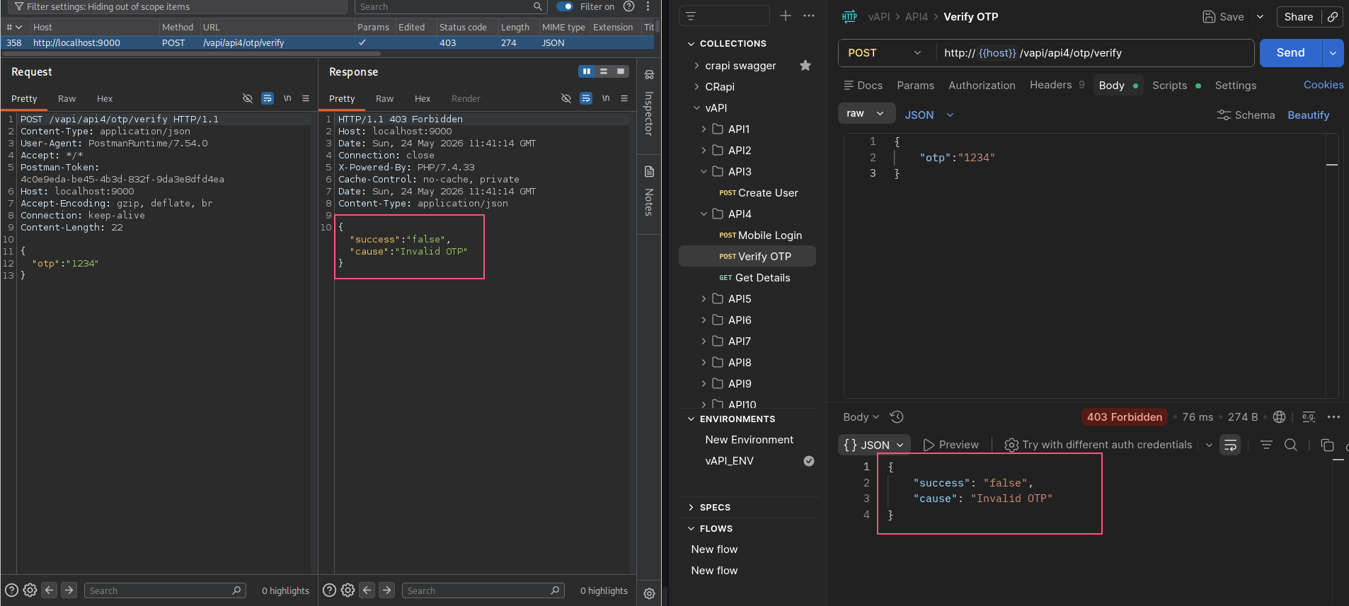Collapse the ENVIRONMENTS section
Screen dimensions: 1349x606
point(691,419)
